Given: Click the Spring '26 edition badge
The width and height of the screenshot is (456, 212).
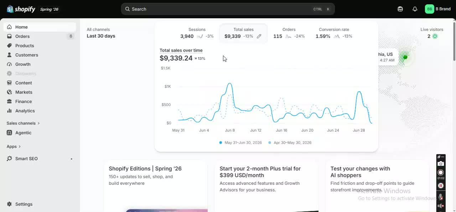Looking at the screenshot, I should click(49, 9).
